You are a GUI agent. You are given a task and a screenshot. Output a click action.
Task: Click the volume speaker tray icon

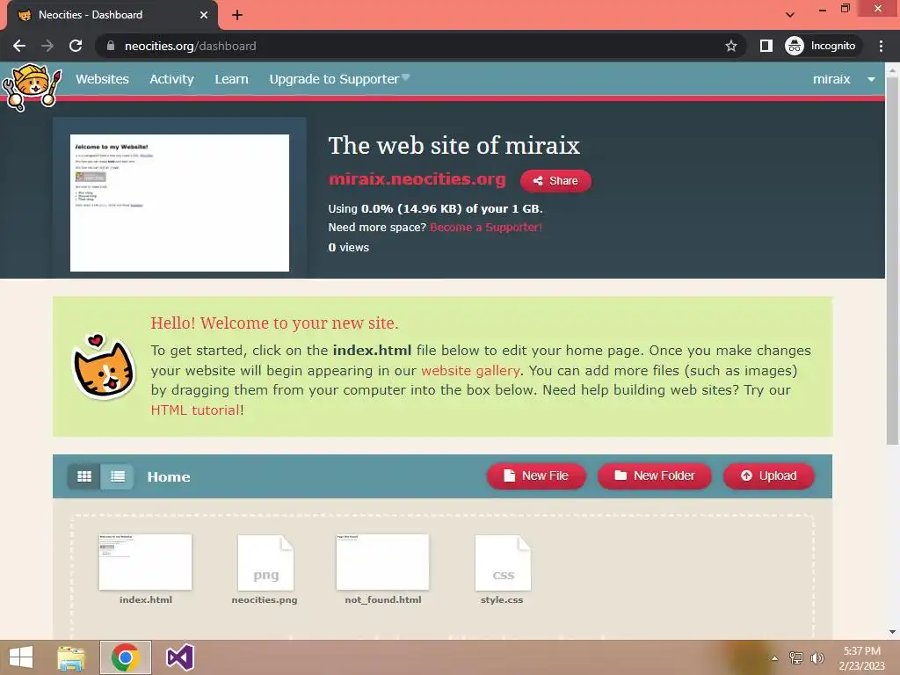tap(817, 658)
